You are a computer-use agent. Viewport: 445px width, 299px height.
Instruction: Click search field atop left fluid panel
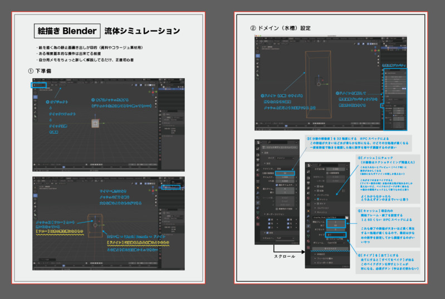pos(277,142)
